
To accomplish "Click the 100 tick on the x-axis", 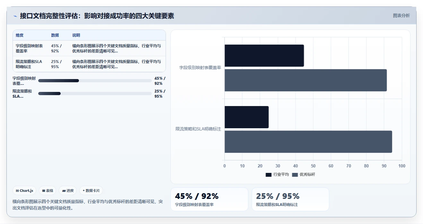I will pyautogui.click(x=402, y=166).
